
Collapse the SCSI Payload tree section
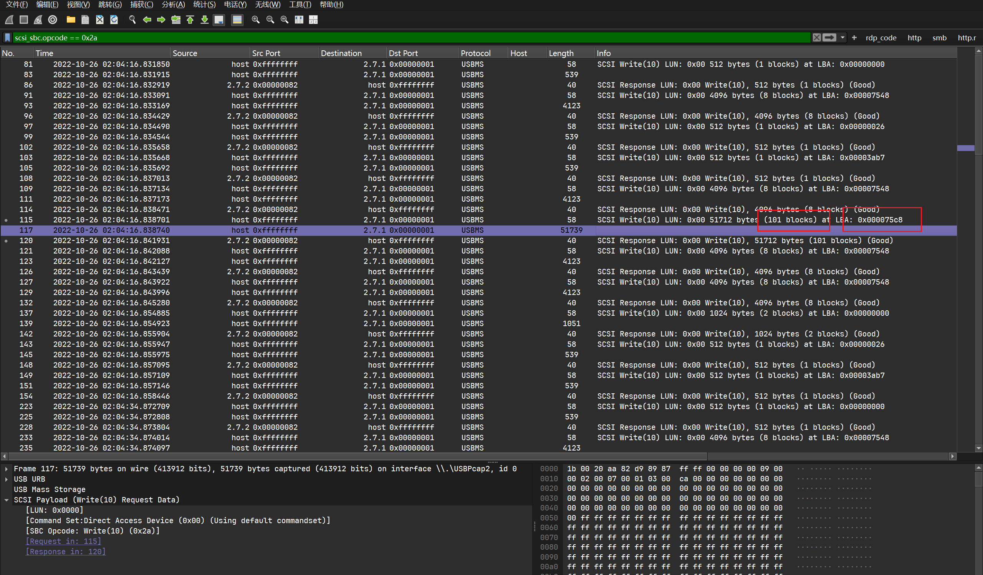pos(6,500)
